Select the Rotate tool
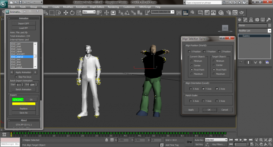The height and width of the screenshot is (147, 273). [72, 13]
